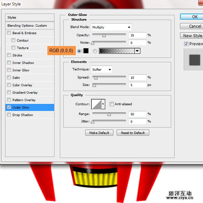203x203 pixels.
Task: Tick the Contour sub-option checkbox
Action: 13,40
